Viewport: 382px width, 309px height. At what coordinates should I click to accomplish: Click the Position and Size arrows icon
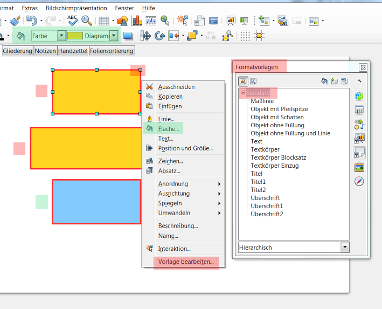point(145,36)
